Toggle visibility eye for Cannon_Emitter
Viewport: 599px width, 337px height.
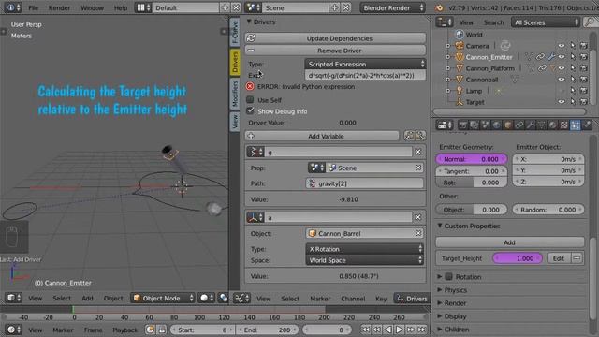pyautogui.click(x=562, y=57)
